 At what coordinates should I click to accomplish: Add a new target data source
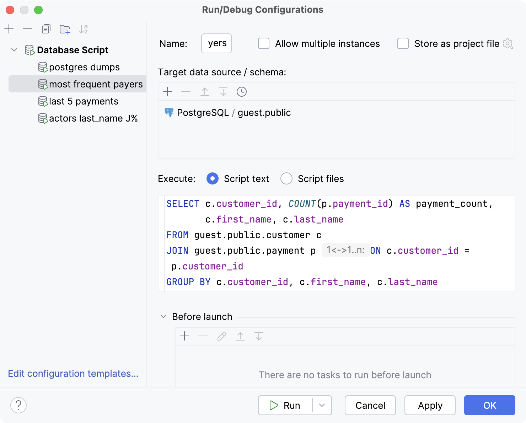167,92
